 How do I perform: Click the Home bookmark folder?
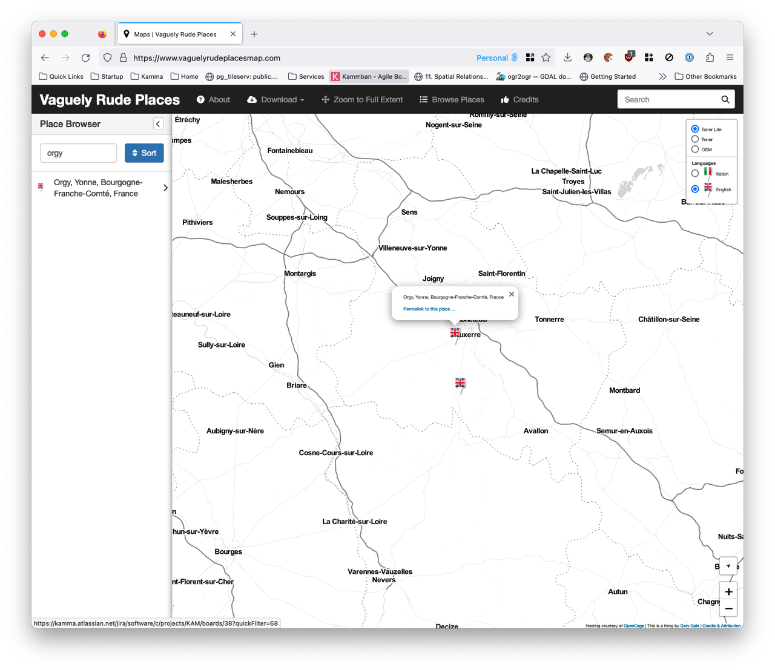pos(184,76)
